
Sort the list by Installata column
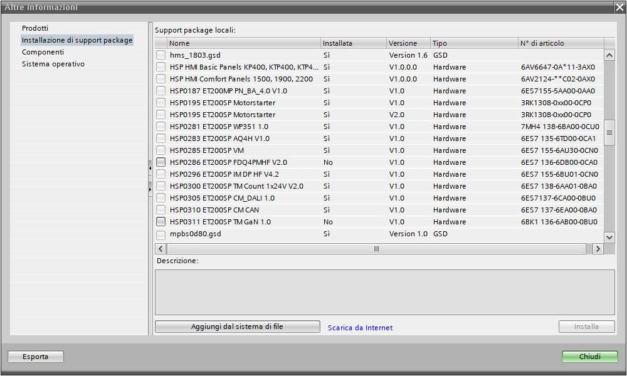(x=354, y=43)
